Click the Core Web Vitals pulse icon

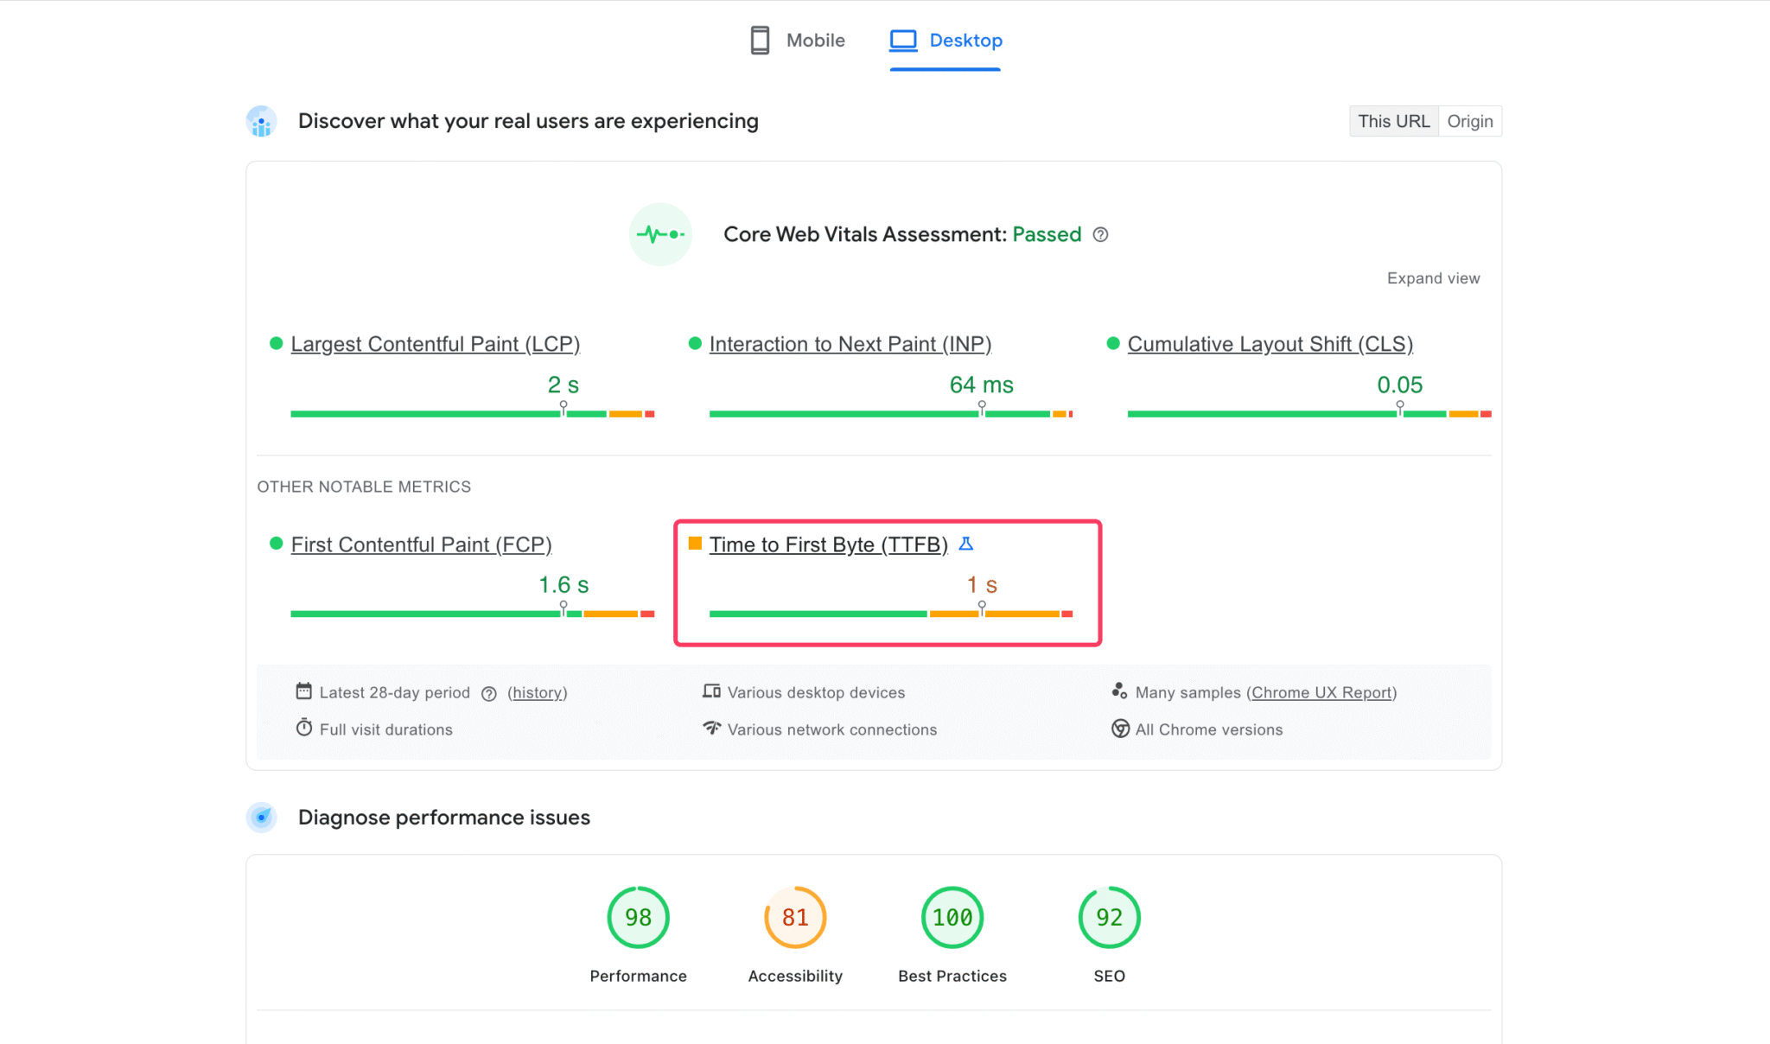pyautogui.click(x=660, y=234)
